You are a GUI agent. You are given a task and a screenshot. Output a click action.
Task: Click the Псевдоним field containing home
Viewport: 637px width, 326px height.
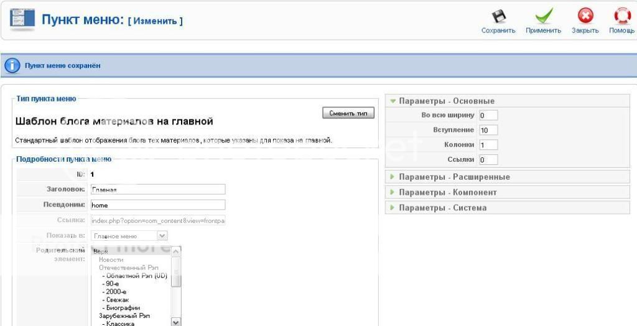point(157,205)
